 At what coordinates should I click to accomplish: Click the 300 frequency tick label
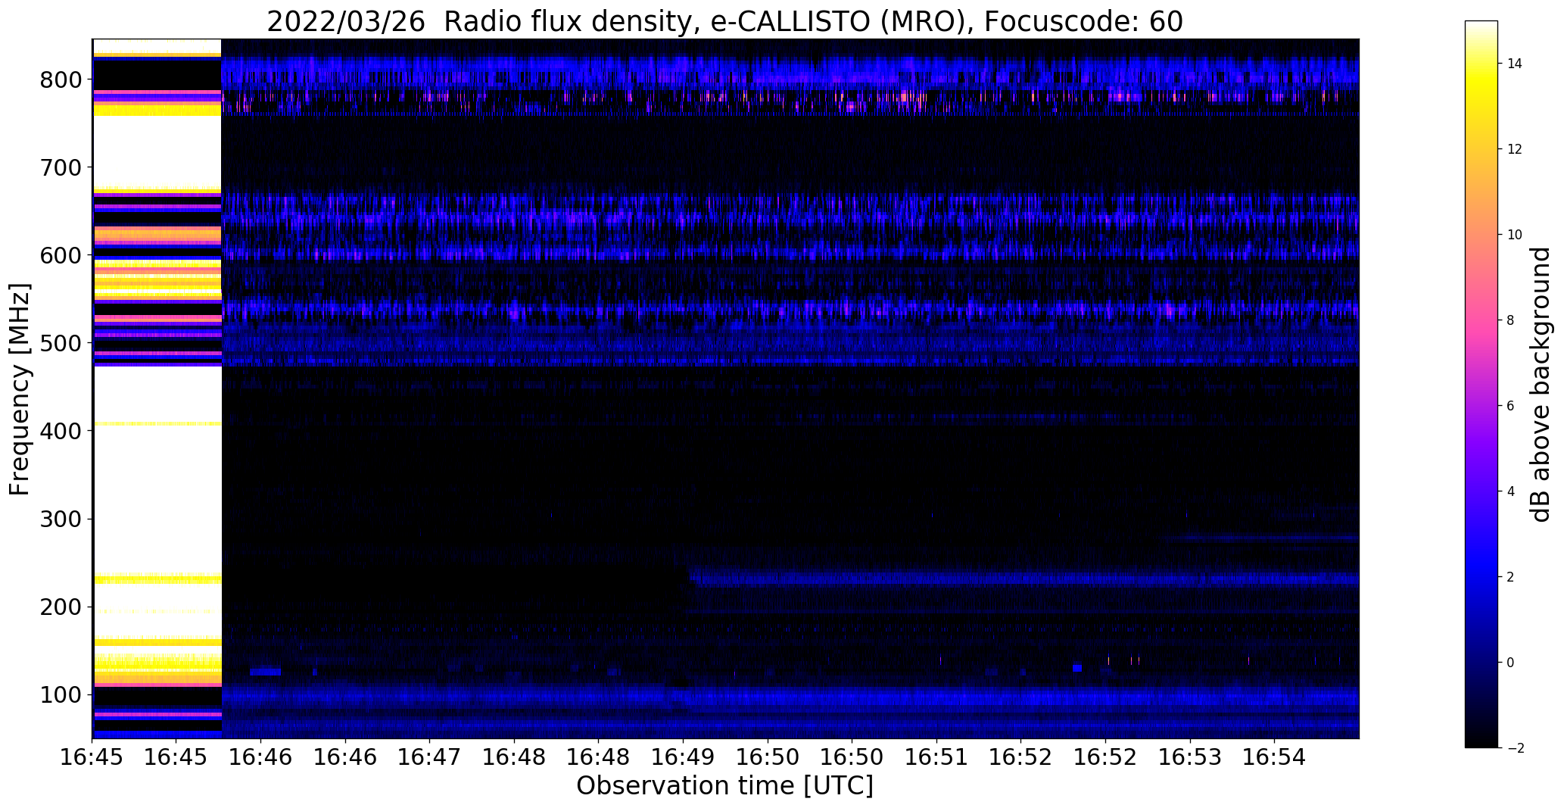coord(62,519)
